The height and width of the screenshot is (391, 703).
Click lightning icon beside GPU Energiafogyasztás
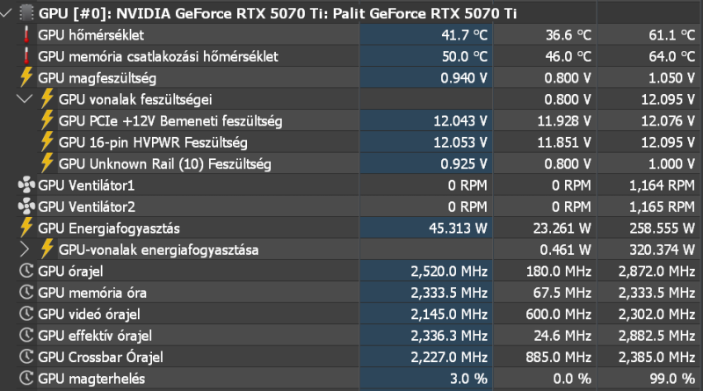pyautogui.click(x=26, y=228)
